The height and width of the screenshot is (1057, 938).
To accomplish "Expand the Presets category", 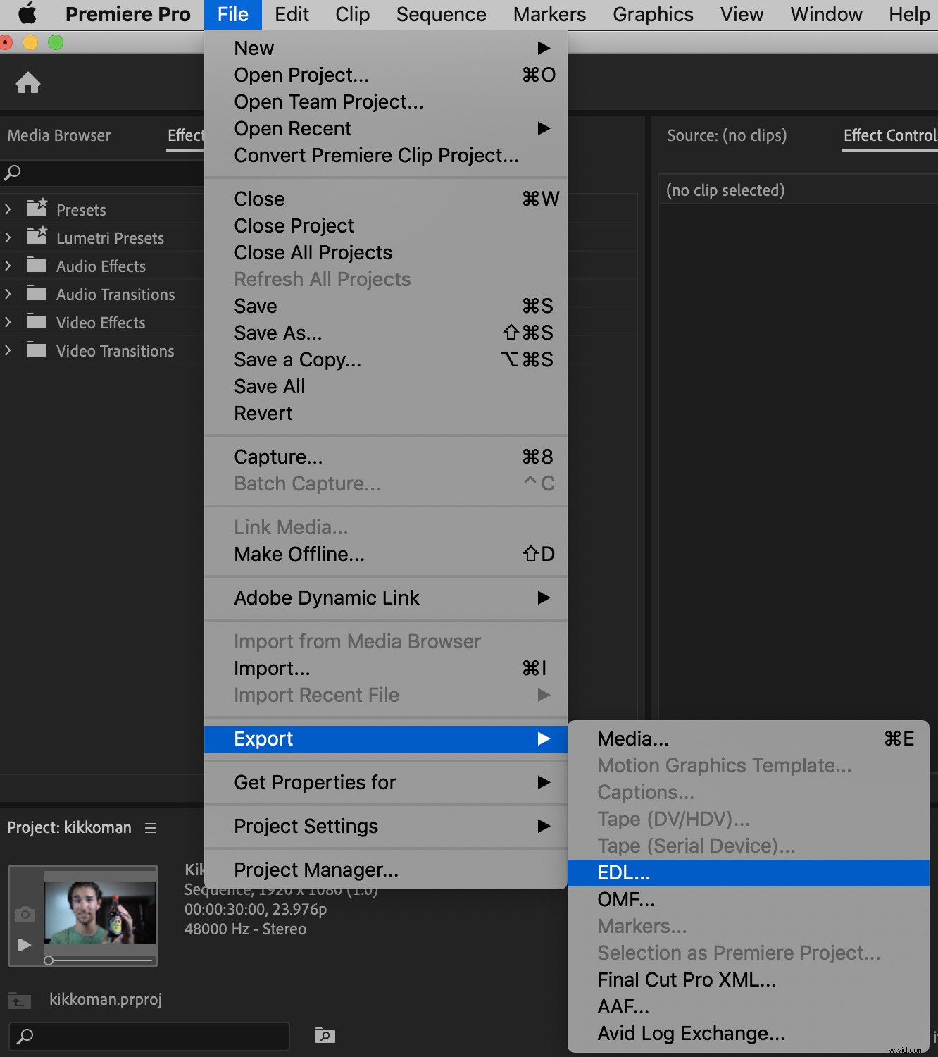I will click(x=8, y=209).
